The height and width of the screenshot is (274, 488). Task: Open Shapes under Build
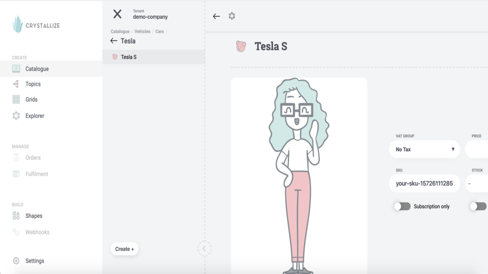34,216
